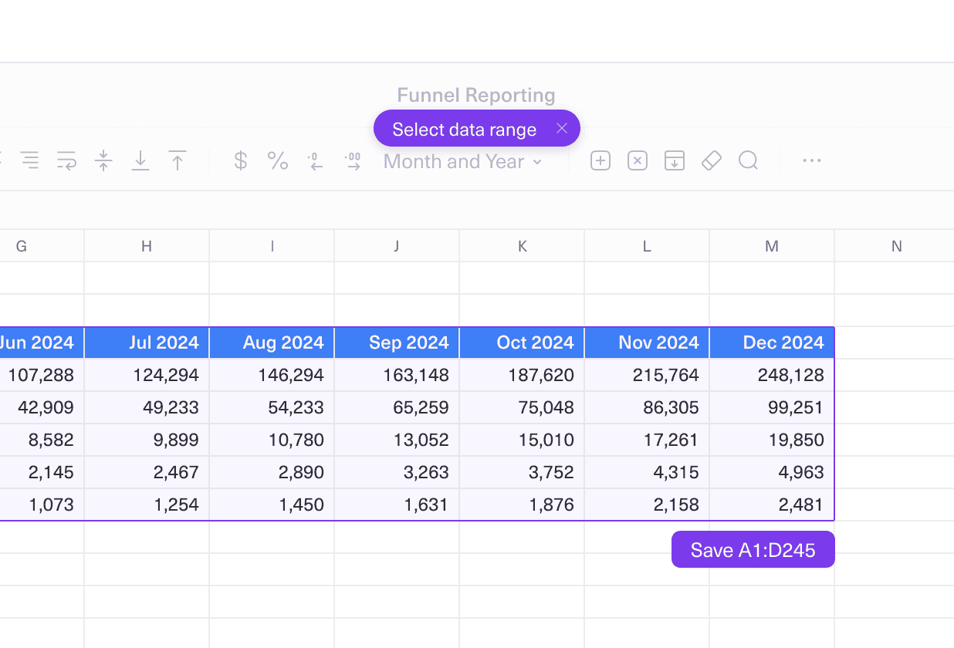Open the Month and Year format dropdown

(462, 161)
